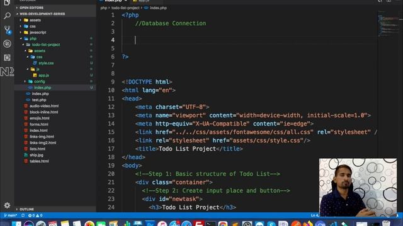The width and height of the screenshot is (403, 226).
Task: Click the charset UTF-8 meta line
Action: pyautogui.click(x=172, y=107)
